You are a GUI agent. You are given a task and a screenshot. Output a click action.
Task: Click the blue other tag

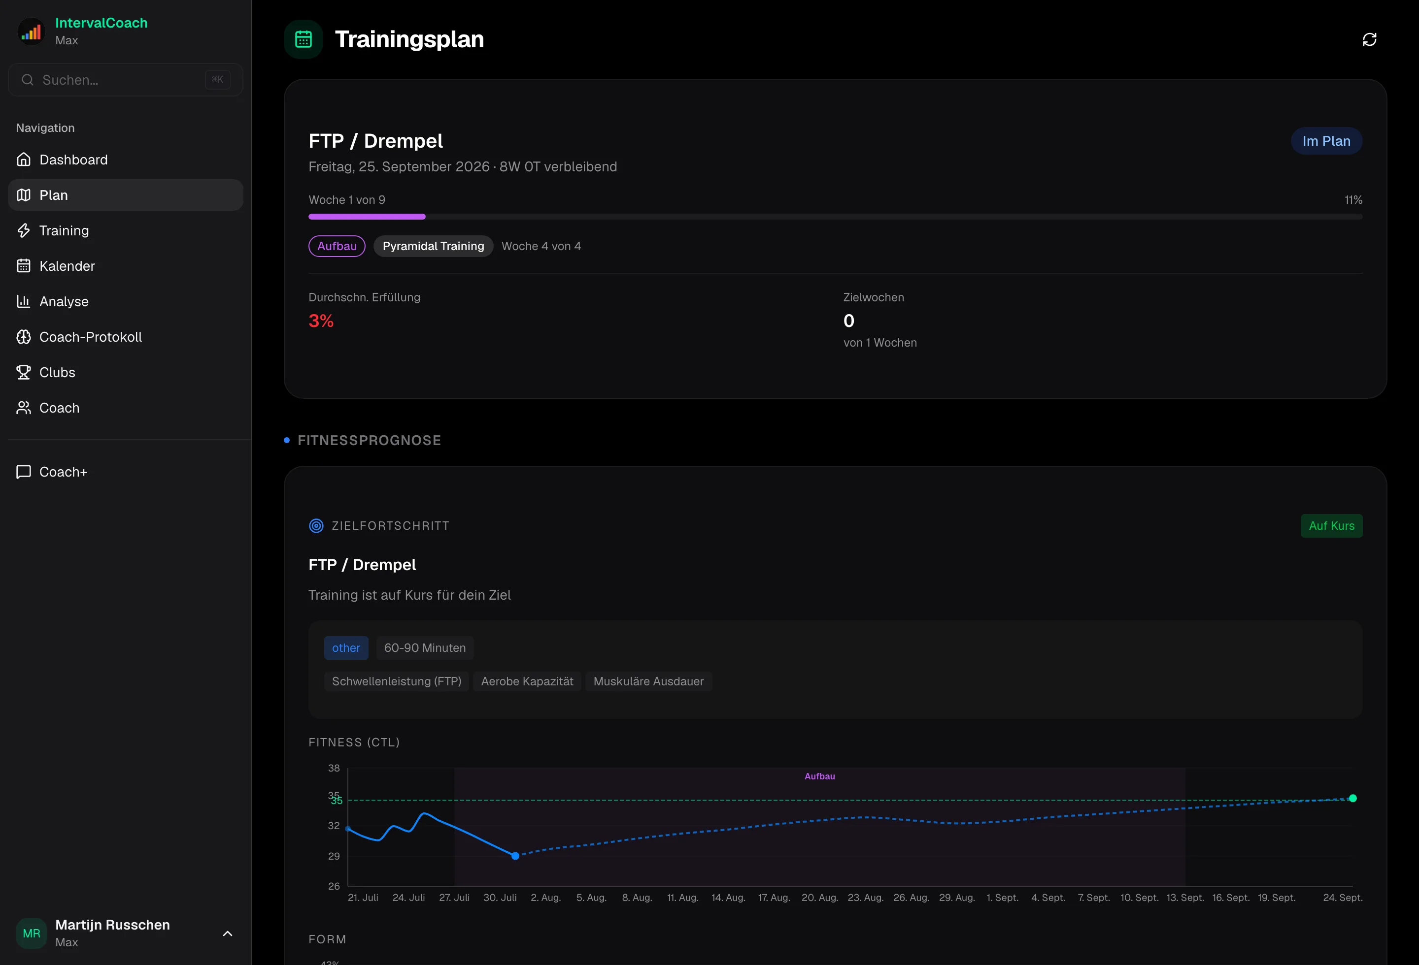346,648
